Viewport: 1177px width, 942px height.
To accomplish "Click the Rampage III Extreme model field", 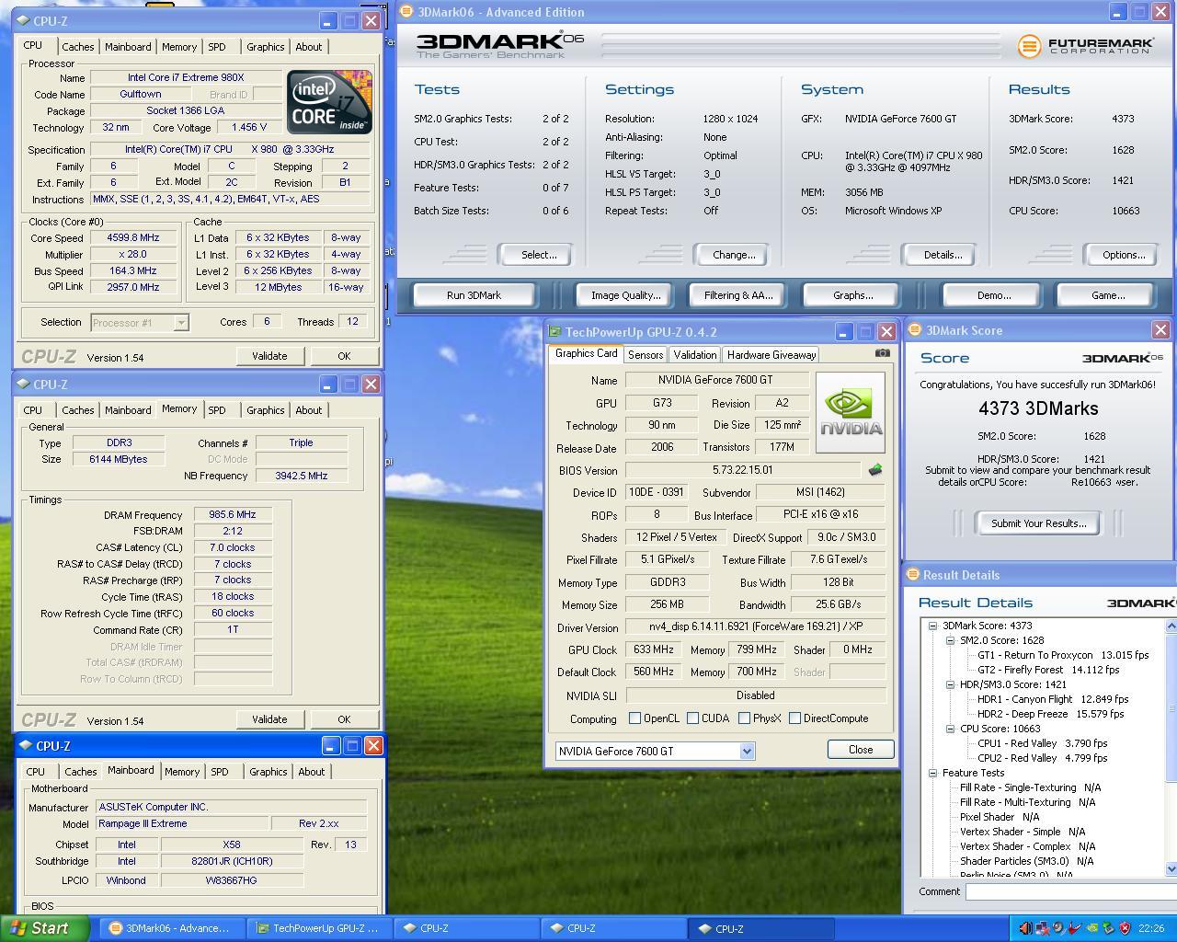I will coord(182,824).
